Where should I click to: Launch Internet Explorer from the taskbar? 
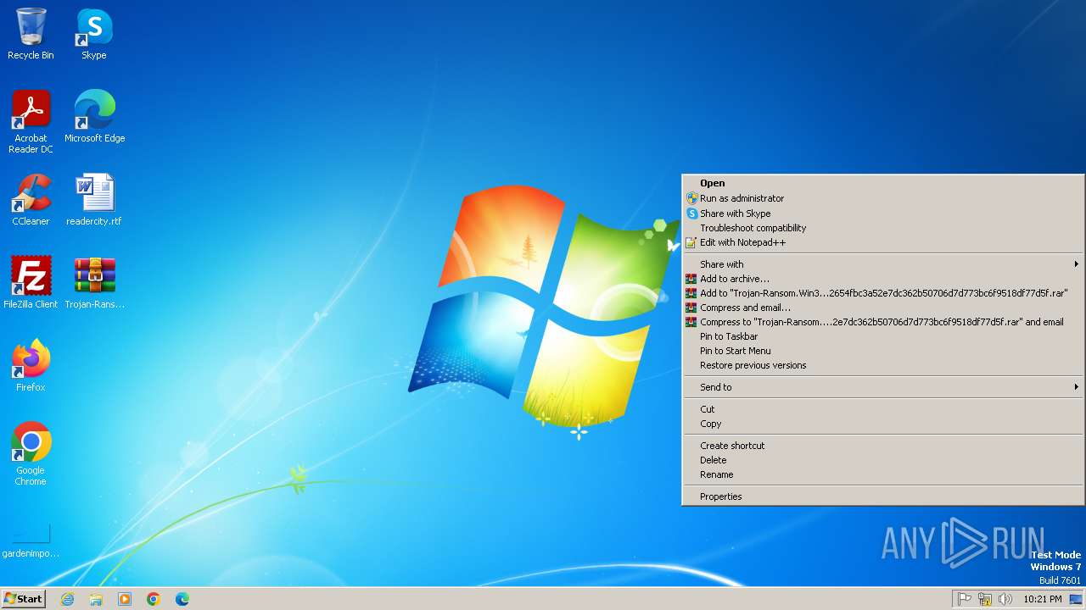[x=67, y=599]
